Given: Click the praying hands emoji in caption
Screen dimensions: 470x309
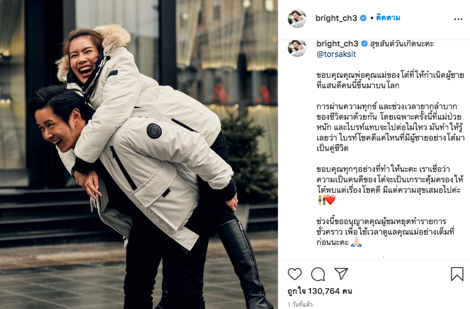Looking at the screenshot, I should [x=356, y=242].
